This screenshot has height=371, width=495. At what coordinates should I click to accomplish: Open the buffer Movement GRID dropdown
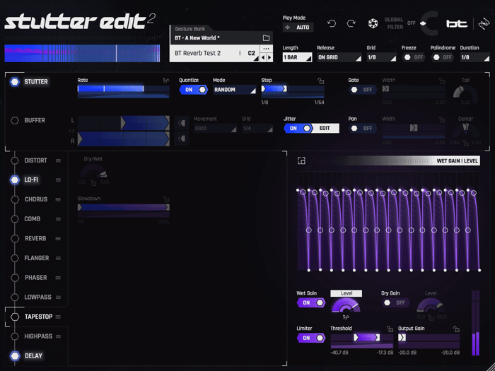[x=215, y=129]
